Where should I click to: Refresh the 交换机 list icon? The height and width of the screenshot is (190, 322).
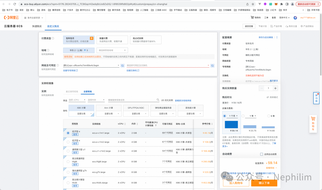pos(212,66)
